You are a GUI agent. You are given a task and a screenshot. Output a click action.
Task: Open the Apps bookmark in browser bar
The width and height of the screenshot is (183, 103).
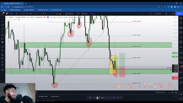point(4,10)
